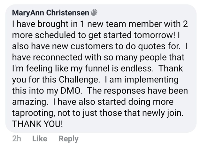Click the word "implementing" in the comment
200x149 pixels.
(148, 79)
